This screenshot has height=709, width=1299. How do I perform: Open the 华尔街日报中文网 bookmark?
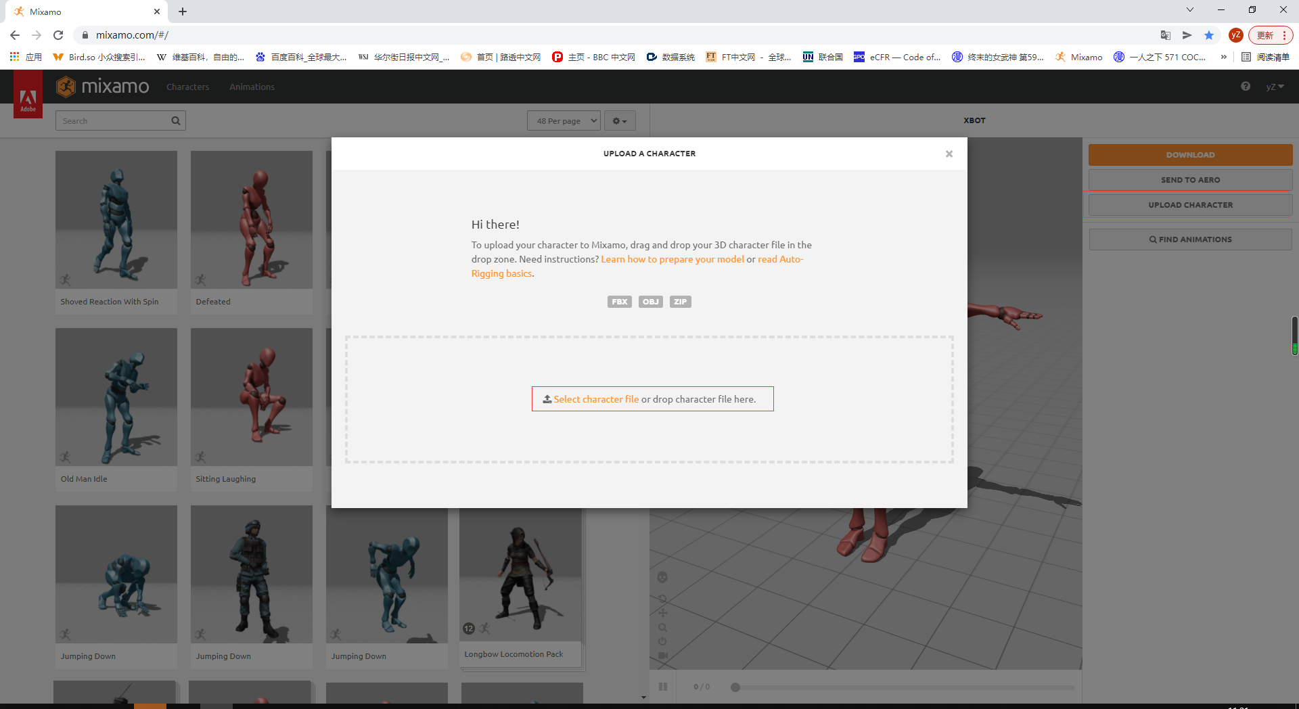click(404, 58)
